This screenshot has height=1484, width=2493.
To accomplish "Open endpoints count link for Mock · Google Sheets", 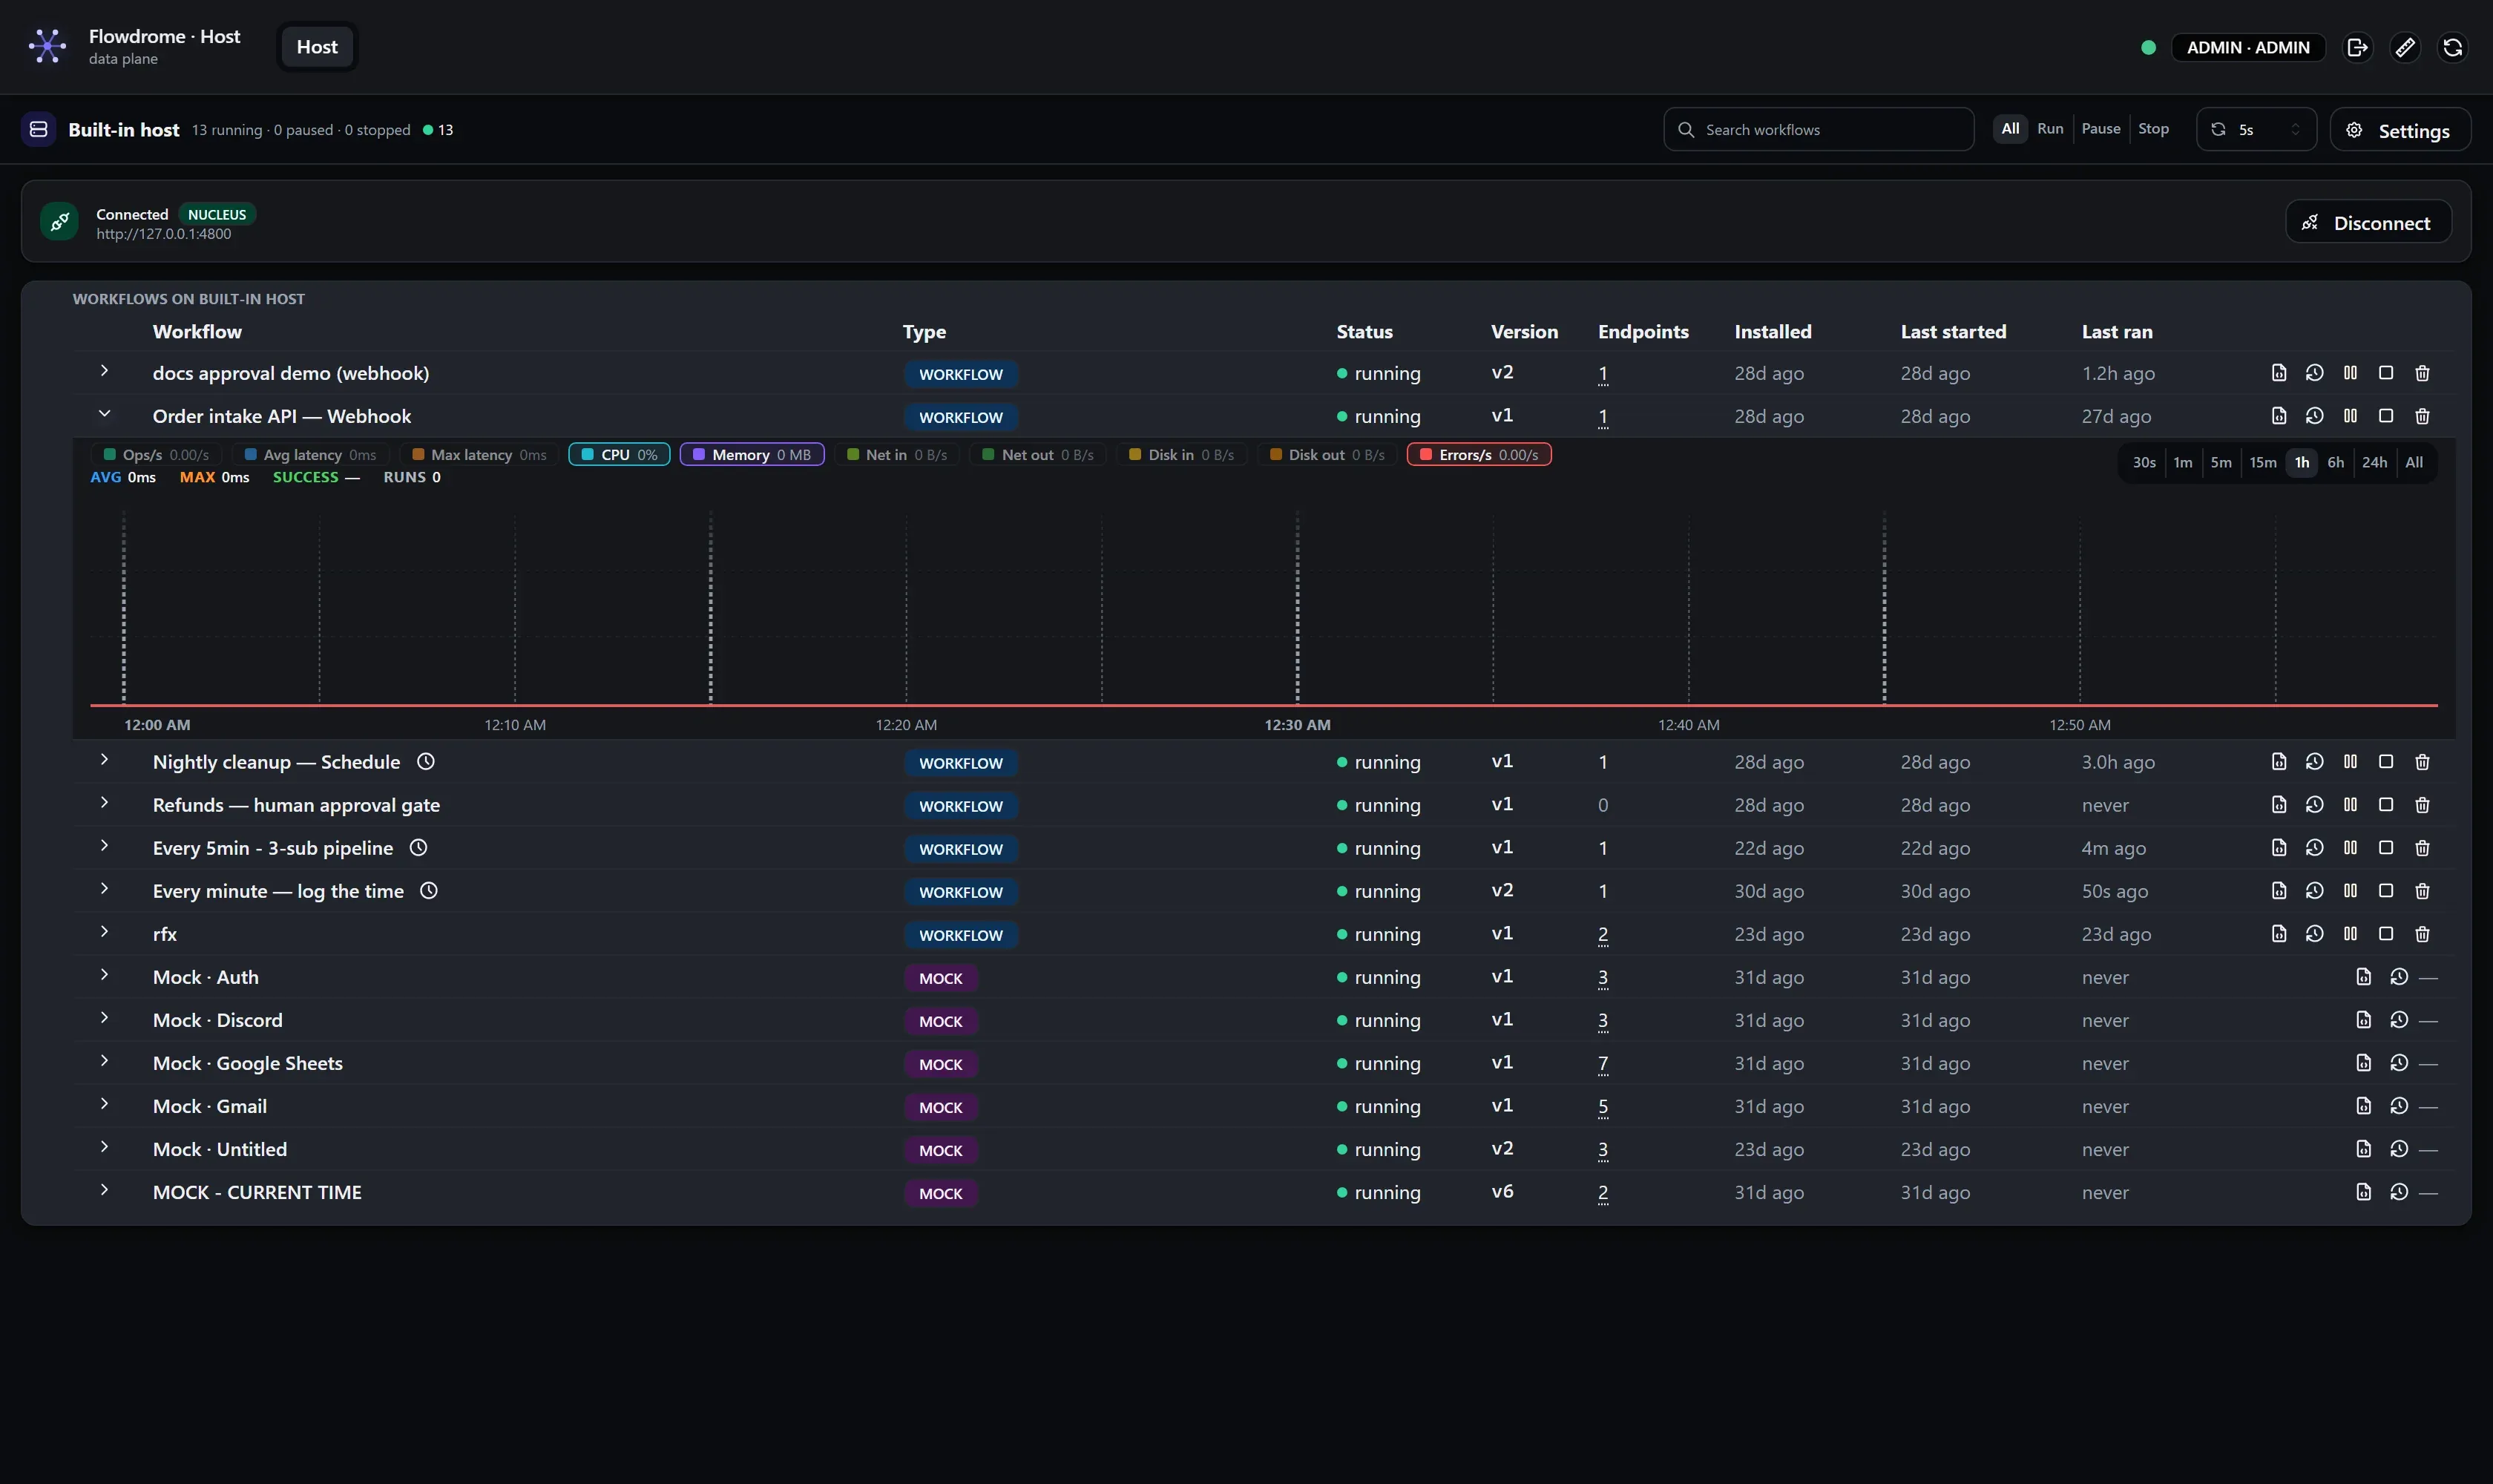I will pyautogui.click(x=1603, y=1064).
